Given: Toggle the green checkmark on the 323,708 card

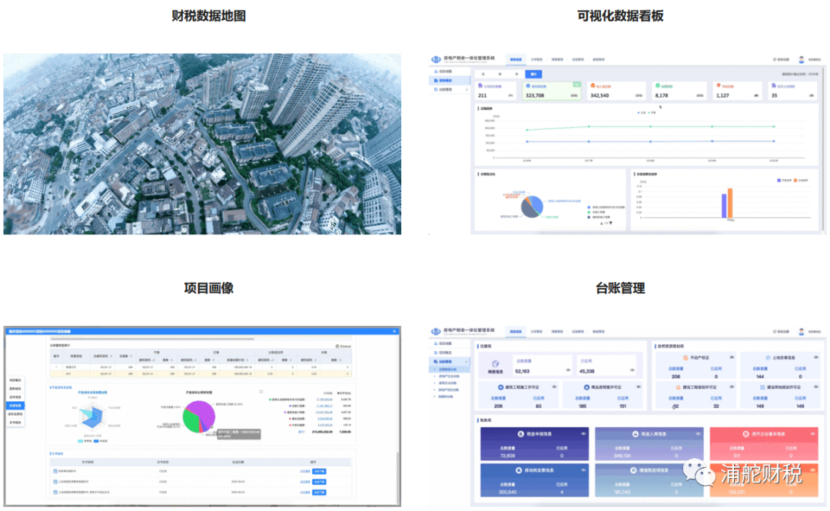Looking at the screenshot, I should tap(576, 85).
